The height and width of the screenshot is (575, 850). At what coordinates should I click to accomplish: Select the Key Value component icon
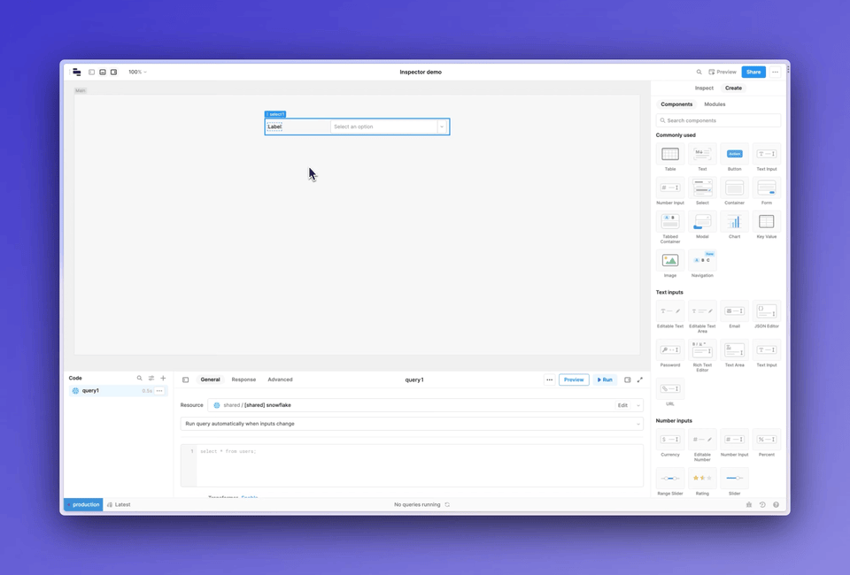coord(766,221)
